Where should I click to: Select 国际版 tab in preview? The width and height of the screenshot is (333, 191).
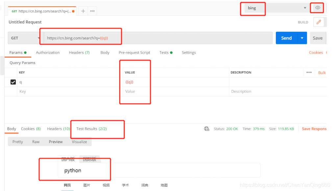[x=89, y=159]
